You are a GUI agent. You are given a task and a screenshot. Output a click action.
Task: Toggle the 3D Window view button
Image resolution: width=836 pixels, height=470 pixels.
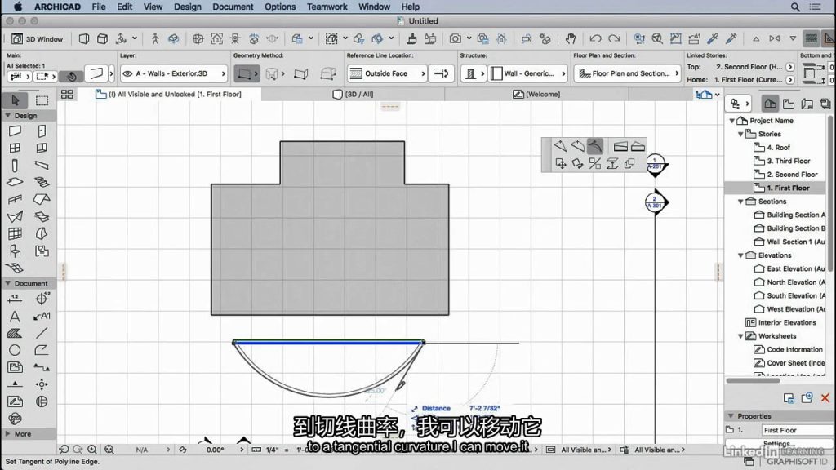click(x=37, y=38)
